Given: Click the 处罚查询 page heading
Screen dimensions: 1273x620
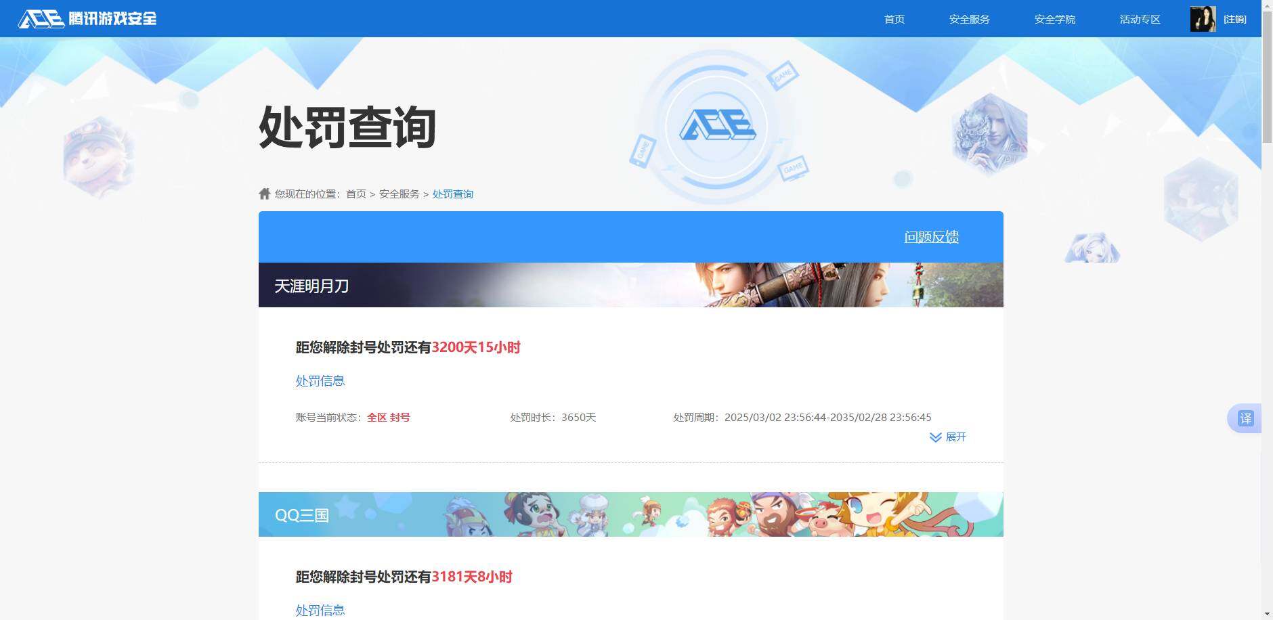Looking at the screenshot, I should point(347,127).
